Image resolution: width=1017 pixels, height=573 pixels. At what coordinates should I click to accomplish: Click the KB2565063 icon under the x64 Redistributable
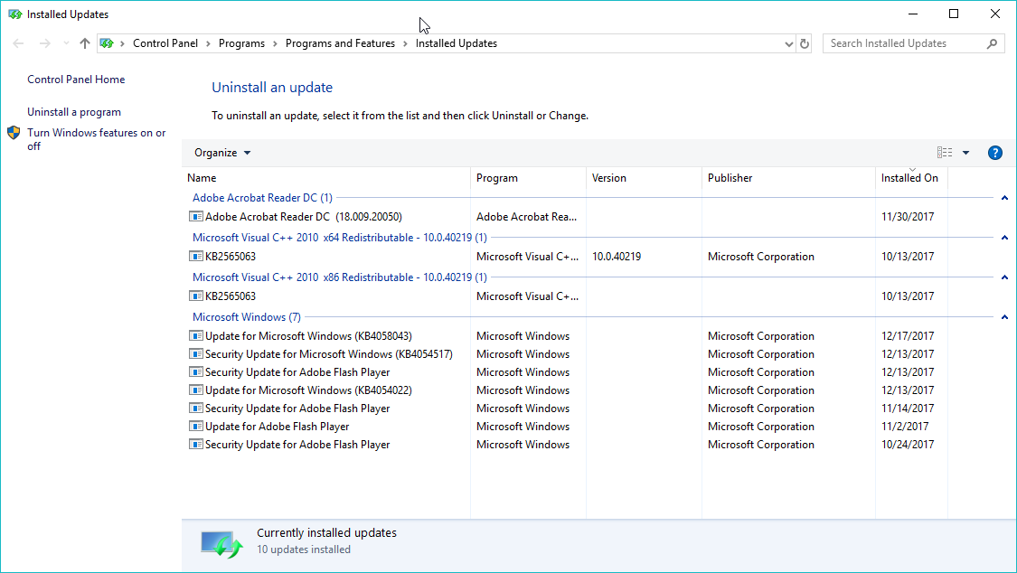(195, 256)
